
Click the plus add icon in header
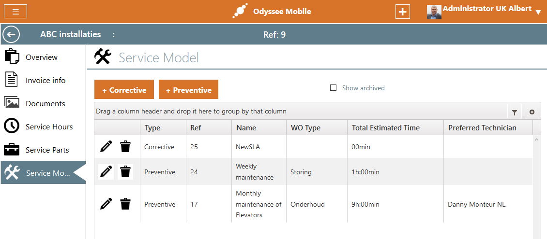pos(402,12)
